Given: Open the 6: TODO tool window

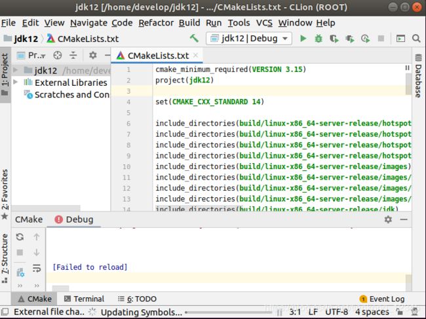Looking at the screenshot, I should pyautogui.click(x=137, y=299).
